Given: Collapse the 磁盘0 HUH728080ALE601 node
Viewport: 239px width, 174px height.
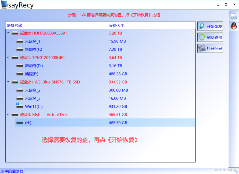Looking at the screenshot, I should (x=8, y=33).
